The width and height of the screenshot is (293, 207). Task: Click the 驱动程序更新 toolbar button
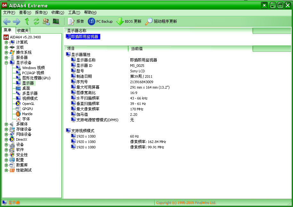(x=161, y=21)
